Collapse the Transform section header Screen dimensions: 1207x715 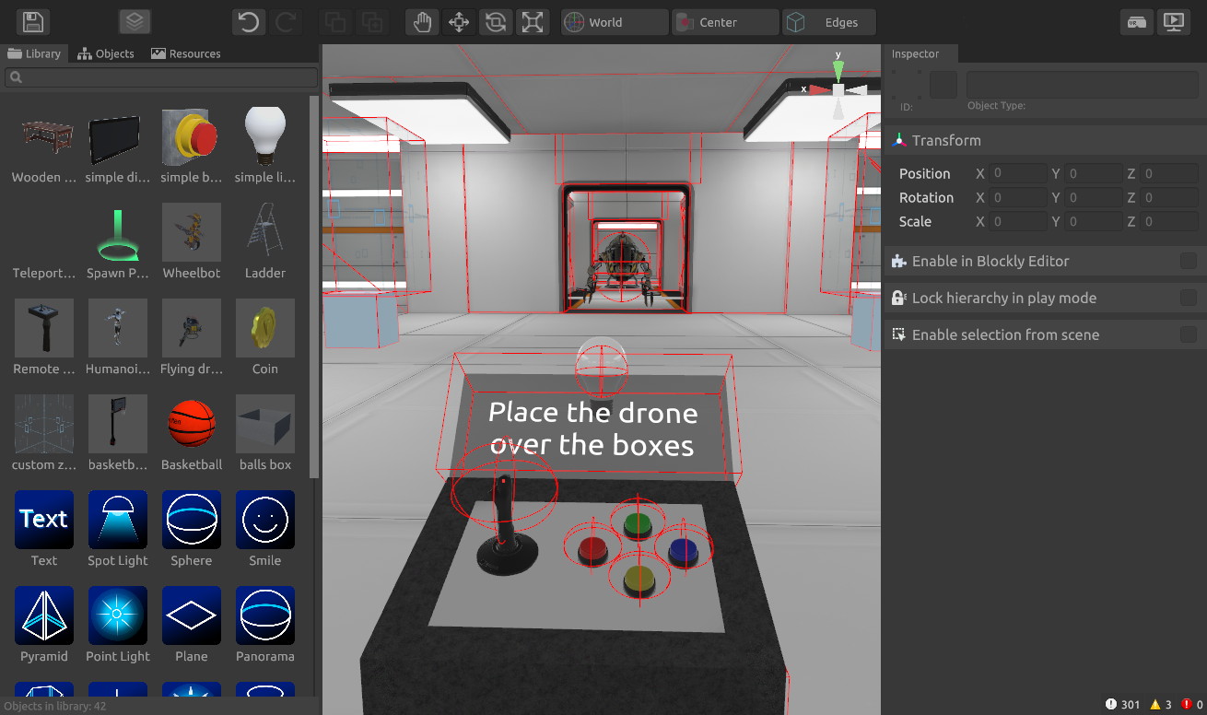point(946,141)
